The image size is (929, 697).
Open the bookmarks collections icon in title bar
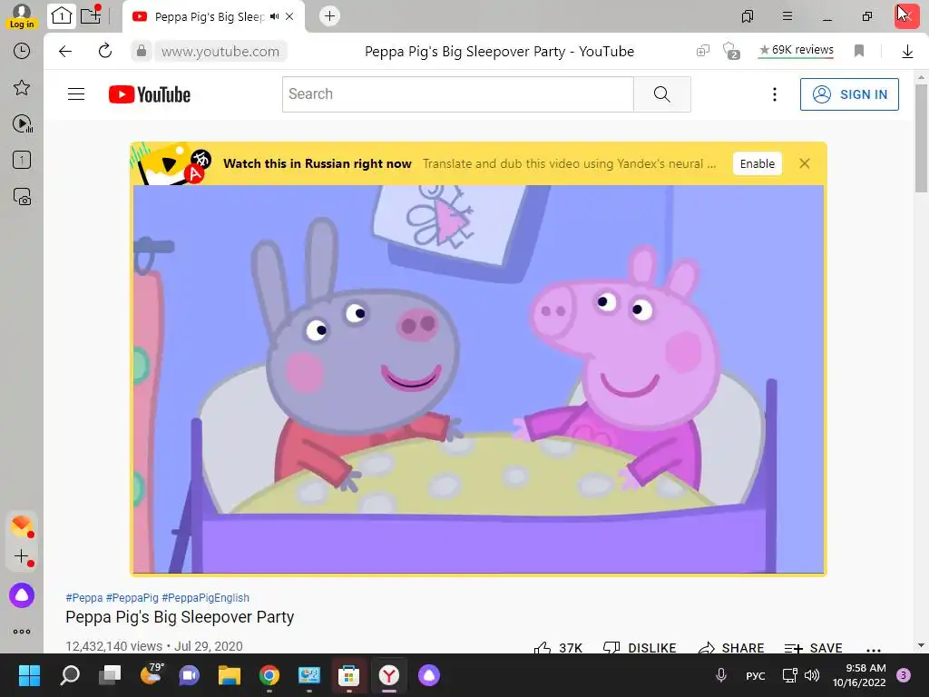[748, 16]
